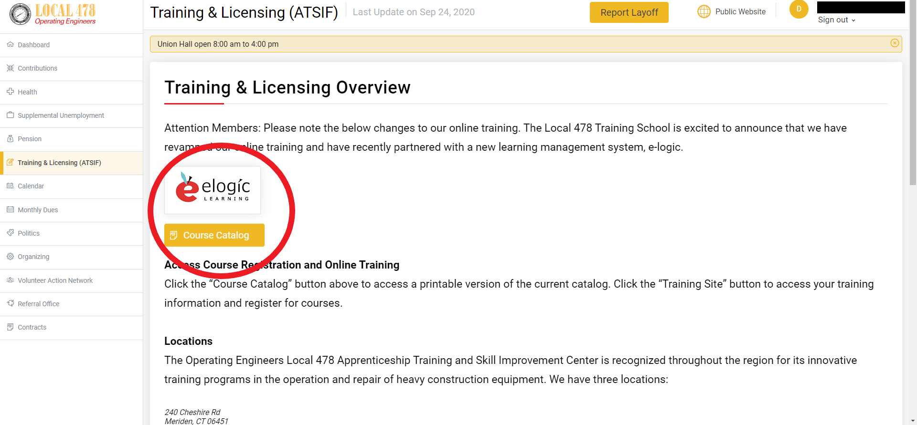This screenshot has height=425, width=917.
Task: Click the Local 478 Operating Engineers logo
Action: tap(53, 14)
